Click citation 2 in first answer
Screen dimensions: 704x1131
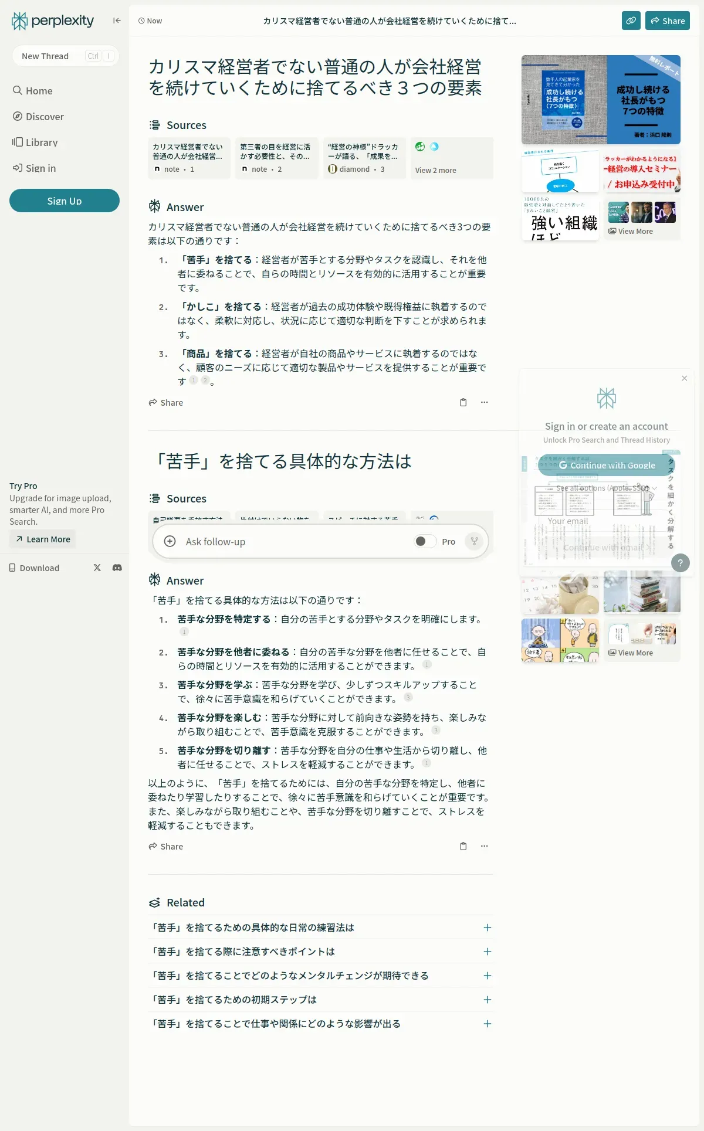tap(205, 380)
